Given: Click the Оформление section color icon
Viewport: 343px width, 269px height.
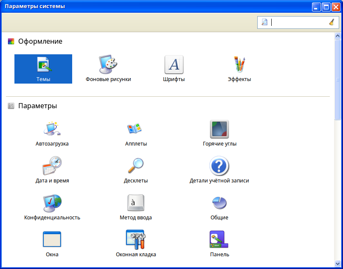Looking at the screenshot, I should 11,41.
